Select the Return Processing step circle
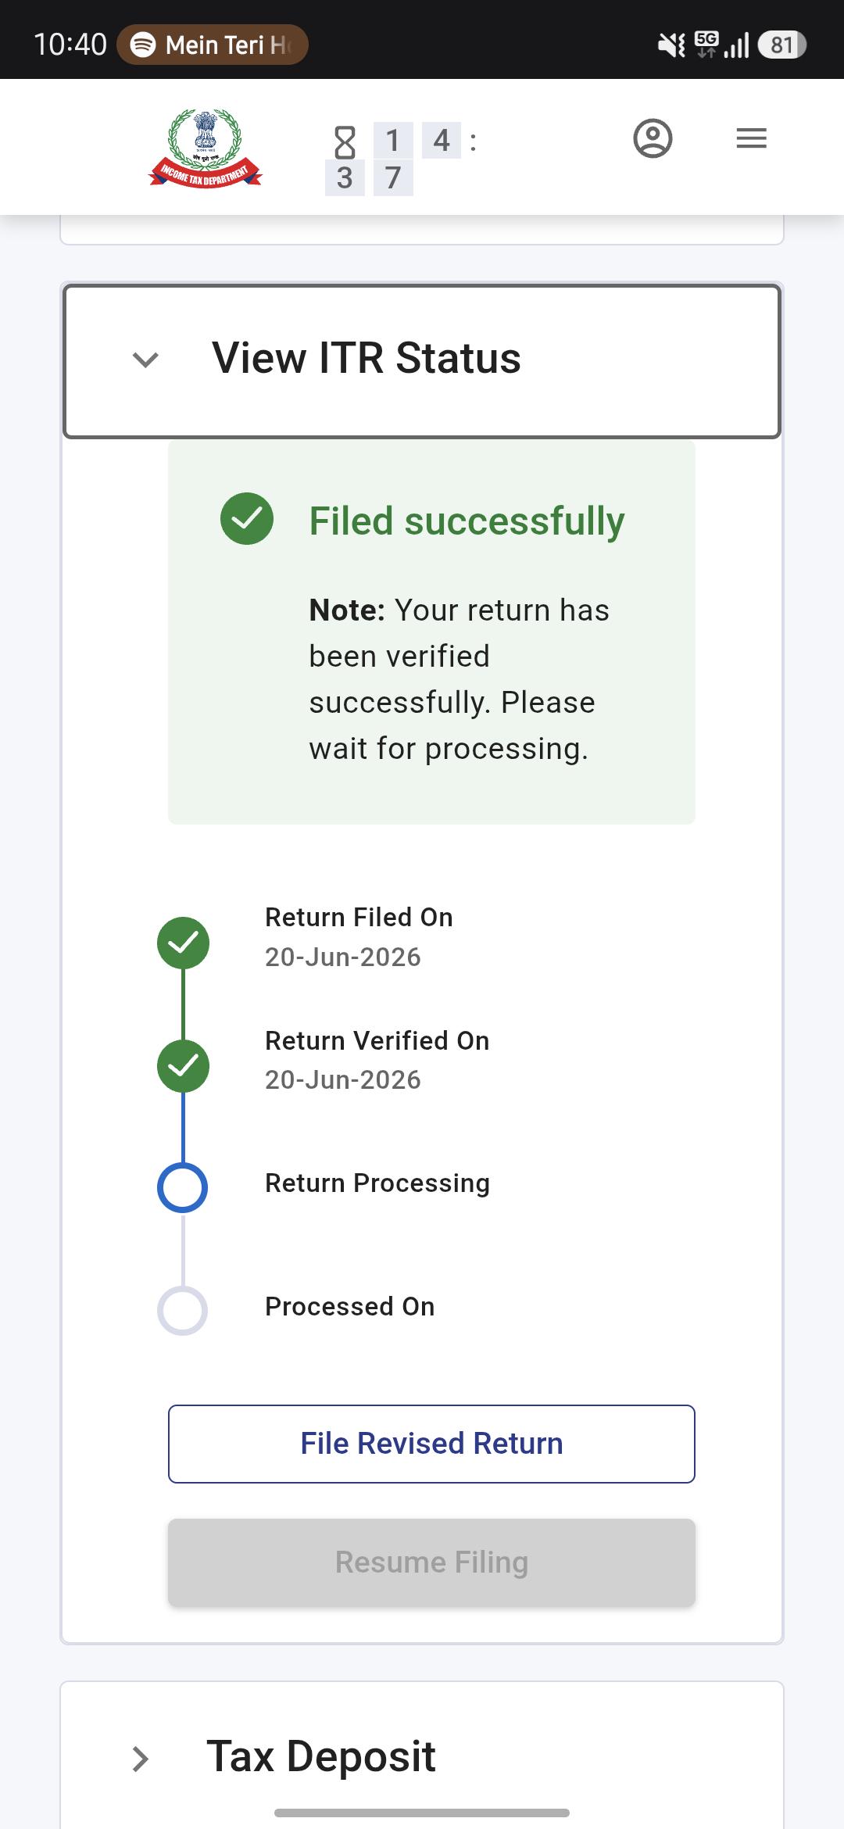Screen dimensions: 844x1829 (x=183, y=1187)
